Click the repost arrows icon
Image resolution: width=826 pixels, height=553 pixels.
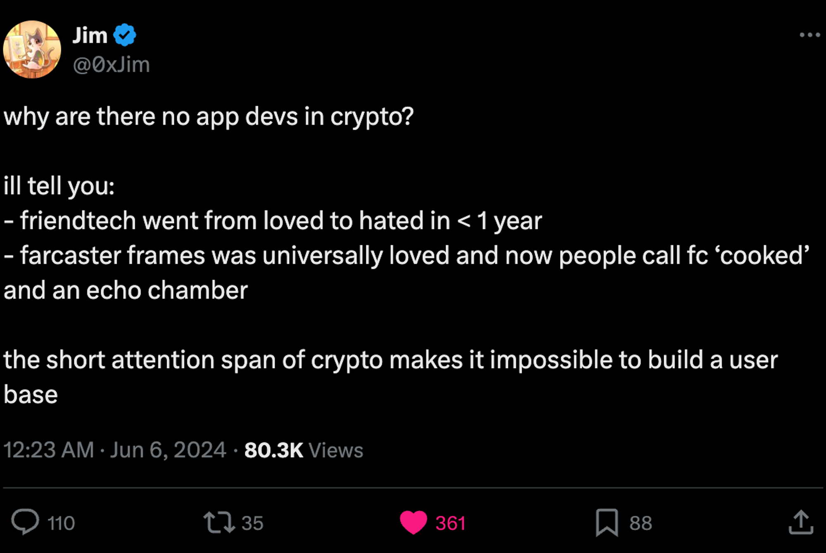(219, 522)
